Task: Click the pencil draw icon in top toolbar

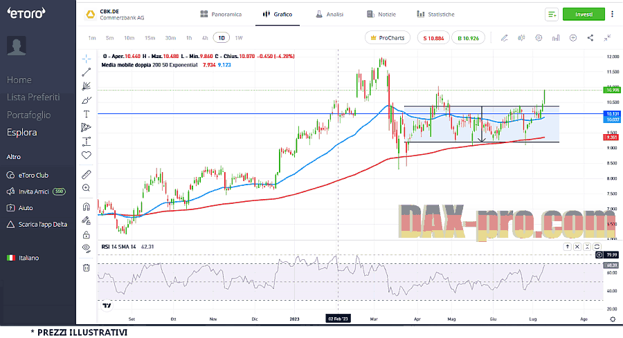Action: (504, 38)
